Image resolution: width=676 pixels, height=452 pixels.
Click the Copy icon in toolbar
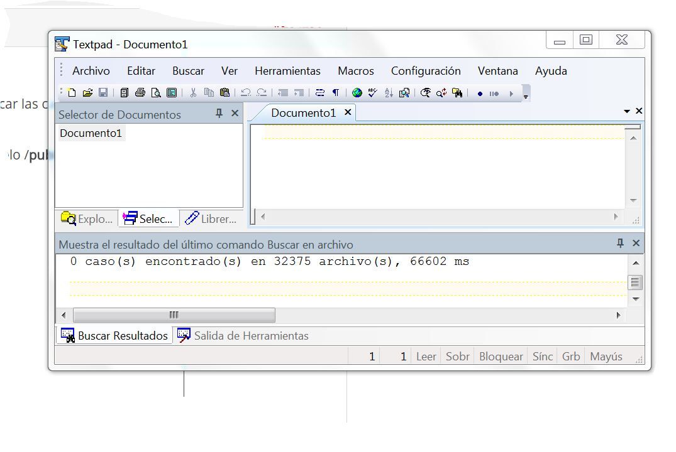(209, 92)
